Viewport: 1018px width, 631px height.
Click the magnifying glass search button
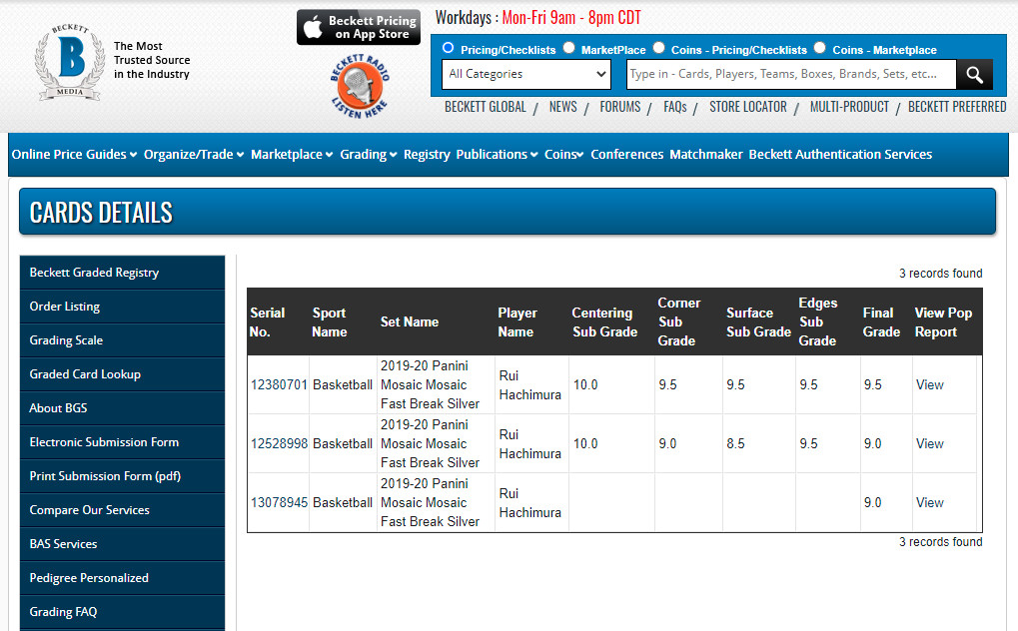[974, 74]
